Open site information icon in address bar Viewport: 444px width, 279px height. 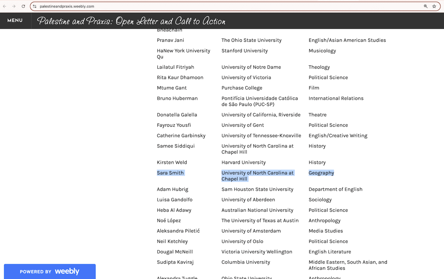(x=35, y=6)
